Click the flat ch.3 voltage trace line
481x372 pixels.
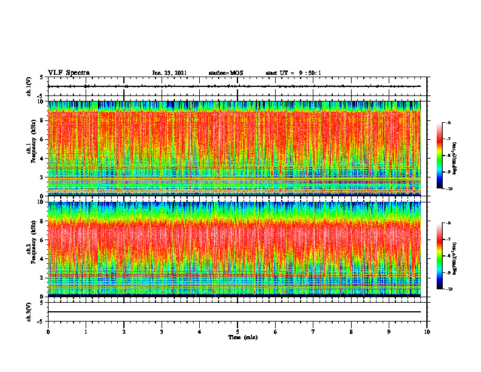tap(234, 312)
